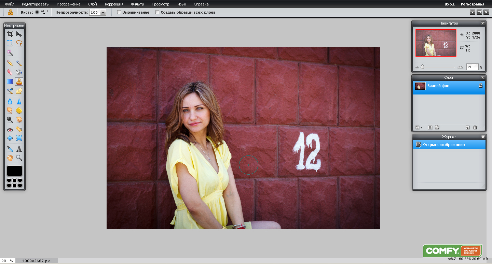The image size is (492, 264).
Task: Select the Blur drop tool
Action: pyautogui.click(x=10, y=101)
